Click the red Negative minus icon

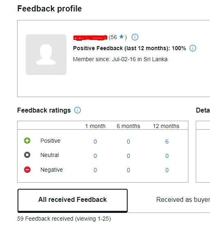point(27,170)
